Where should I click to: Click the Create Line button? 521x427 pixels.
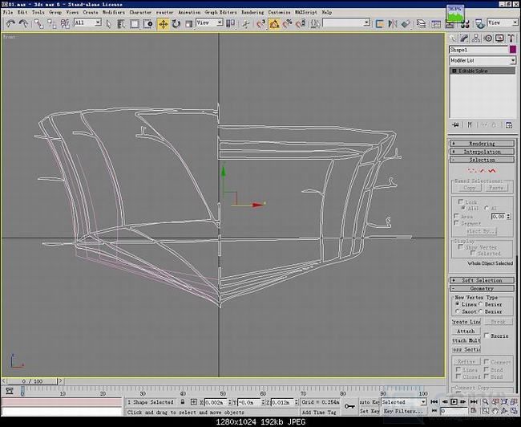tap(466, 322)
